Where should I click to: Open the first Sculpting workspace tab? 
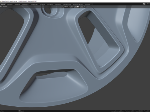[17, 4]
